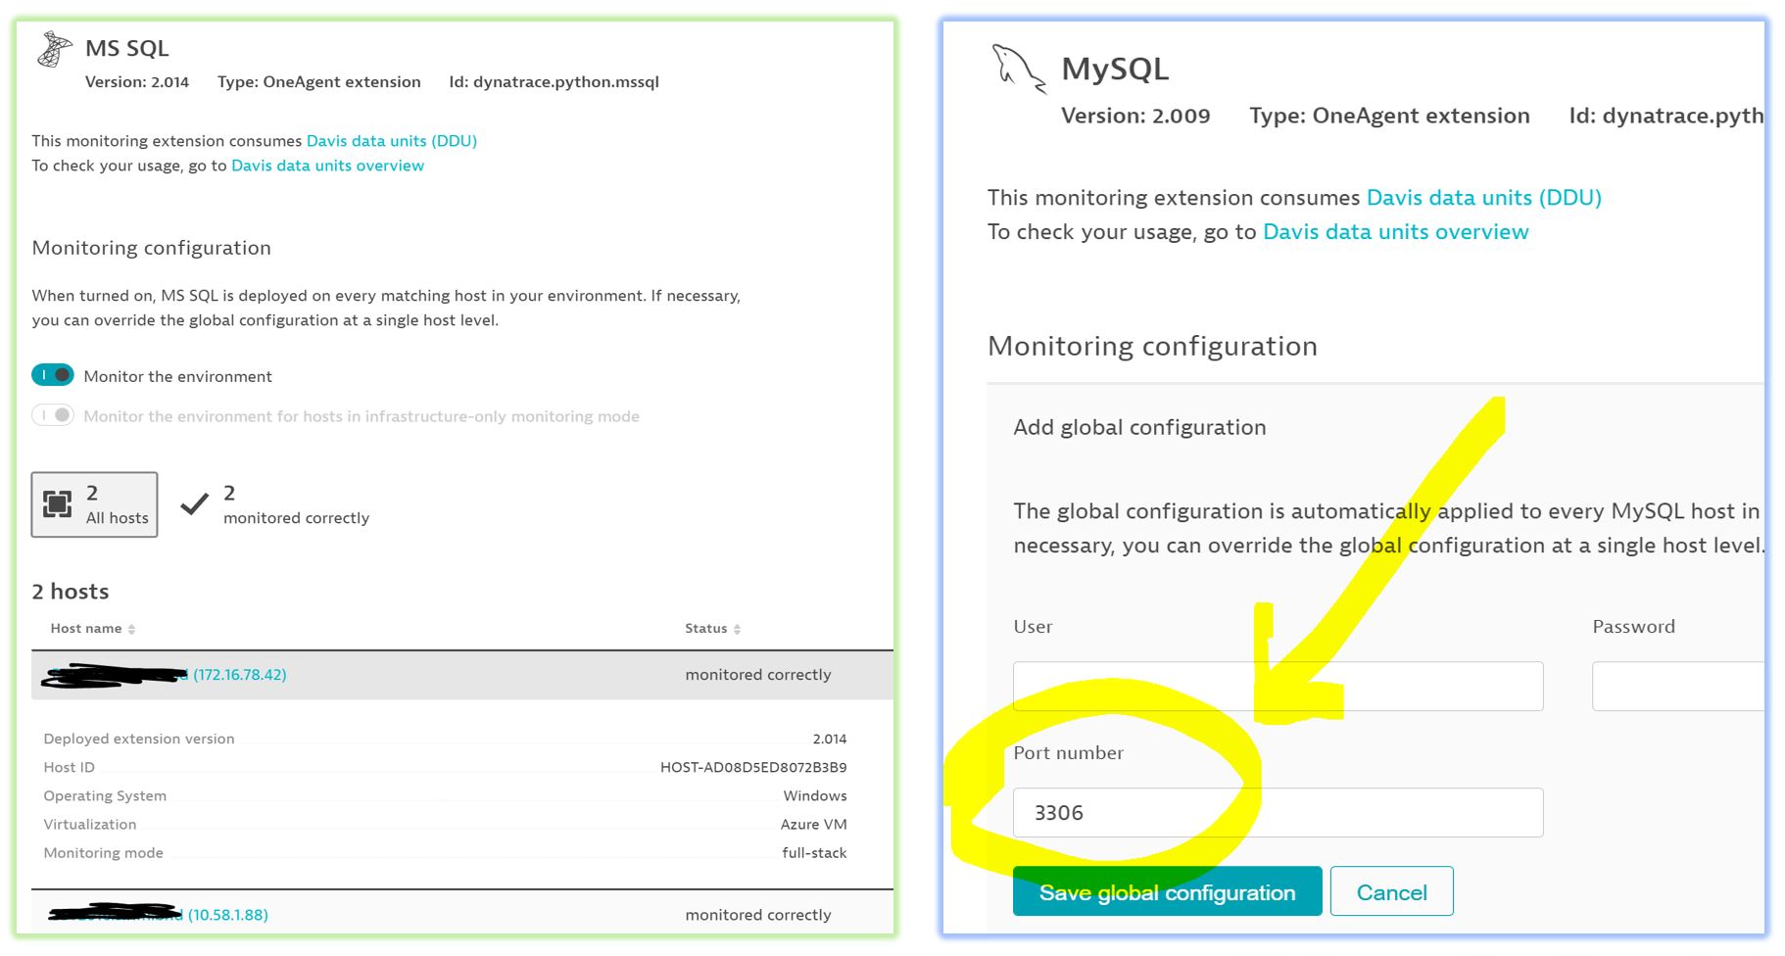Viewport: 1785px width, 956px height.
Task: Toggle Monitor the environment switch
Action: [x=53, y=375]
